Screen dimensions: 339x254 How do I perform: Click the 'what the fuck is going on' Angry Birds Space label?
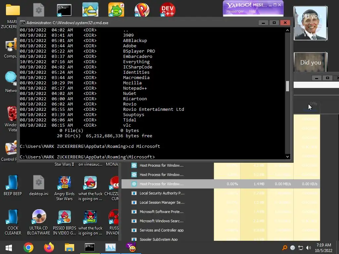tap(90, 231)
